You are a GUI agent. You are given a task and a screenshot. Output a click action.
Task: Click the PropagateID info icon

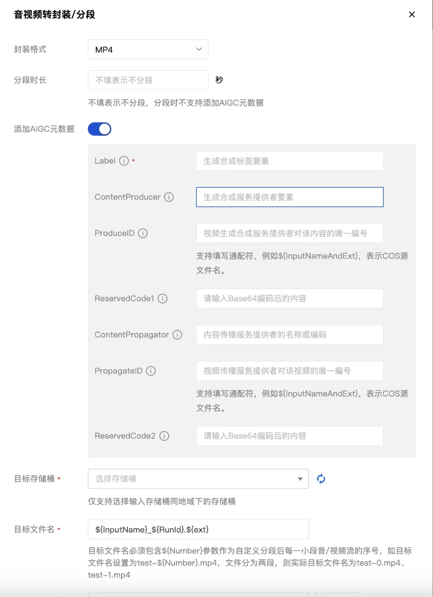151,371
